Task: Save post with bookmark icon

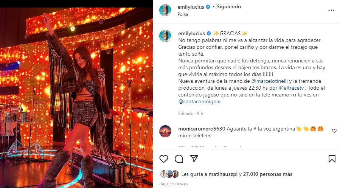Action: pos(332,159)
